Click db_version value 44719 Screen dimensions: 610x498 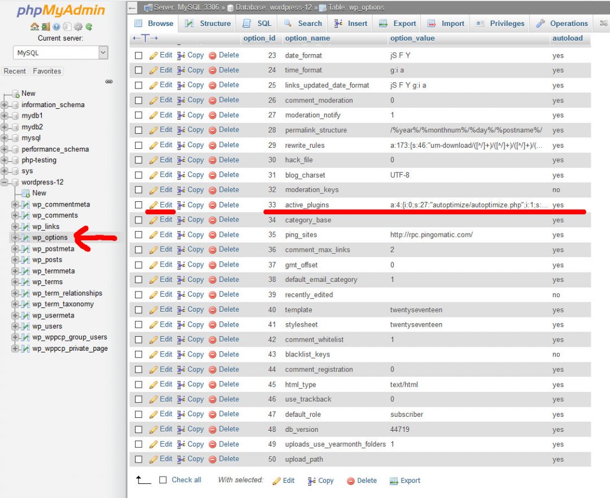pos(399,430)
